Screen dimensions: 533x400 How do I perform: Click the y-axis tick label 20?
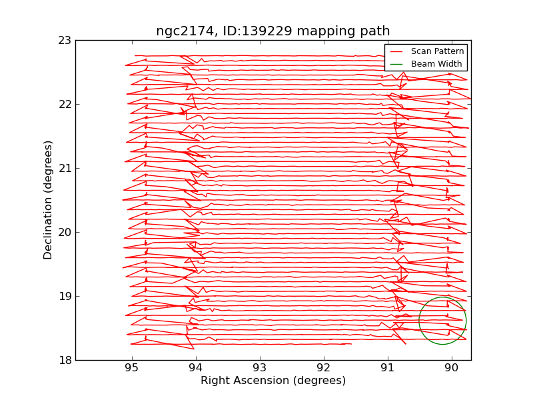(64, 232)
